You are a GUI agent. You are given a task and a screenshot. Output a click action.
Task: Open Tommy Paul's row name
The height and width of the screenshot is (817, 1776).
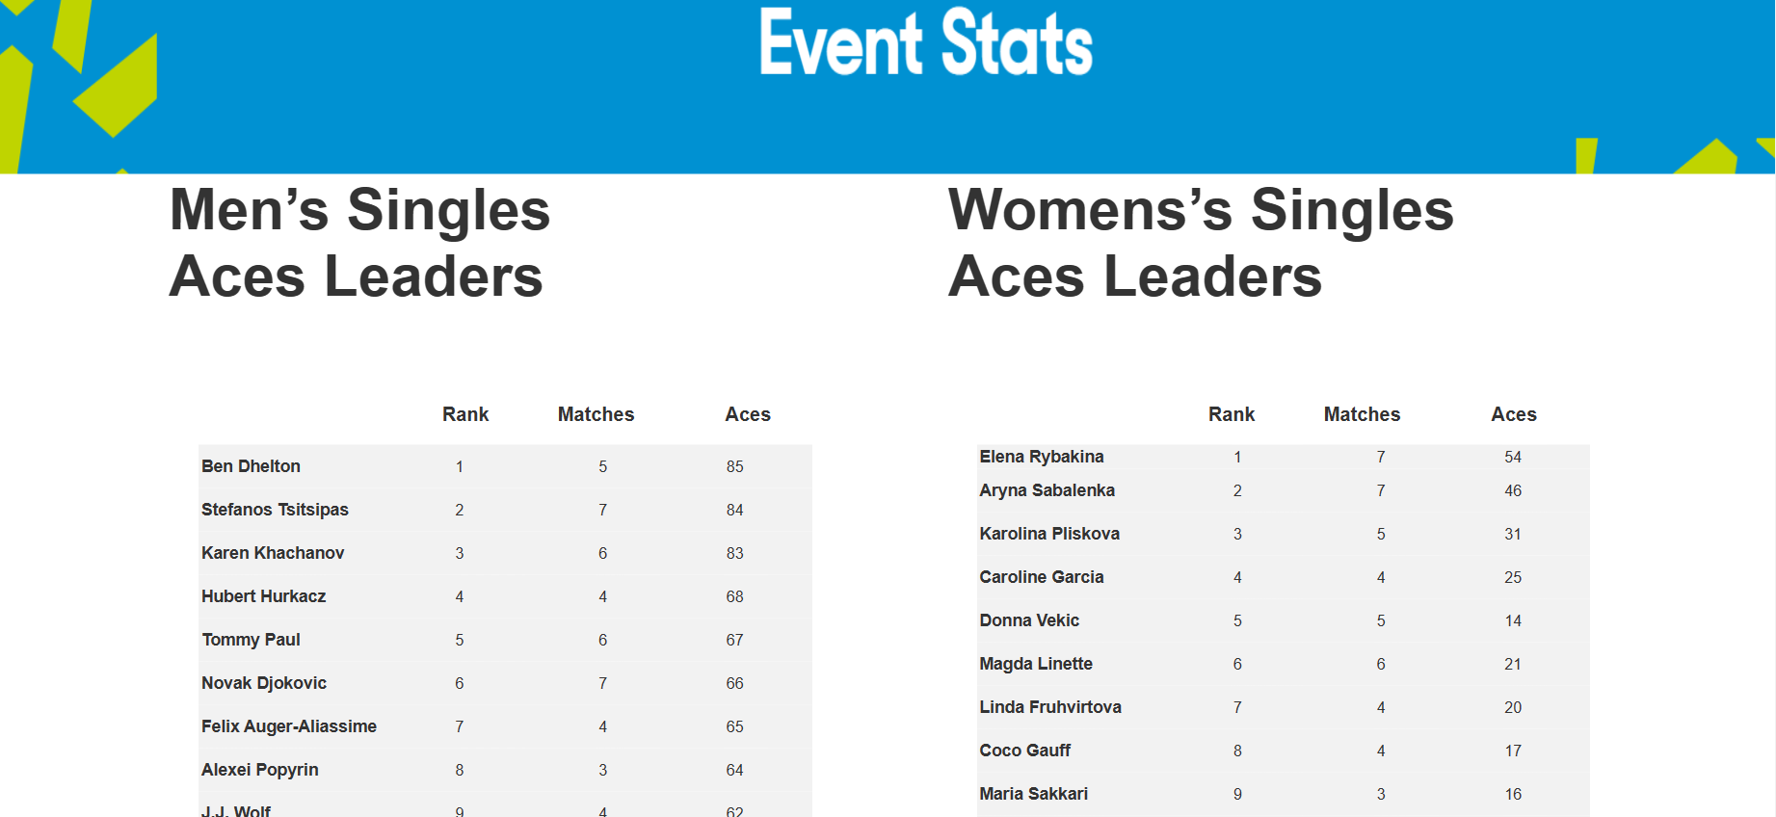click(251, 640)
